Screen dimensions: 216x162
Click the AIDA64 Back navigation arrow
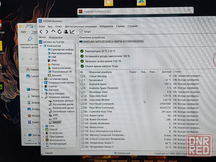pos(41,32)
